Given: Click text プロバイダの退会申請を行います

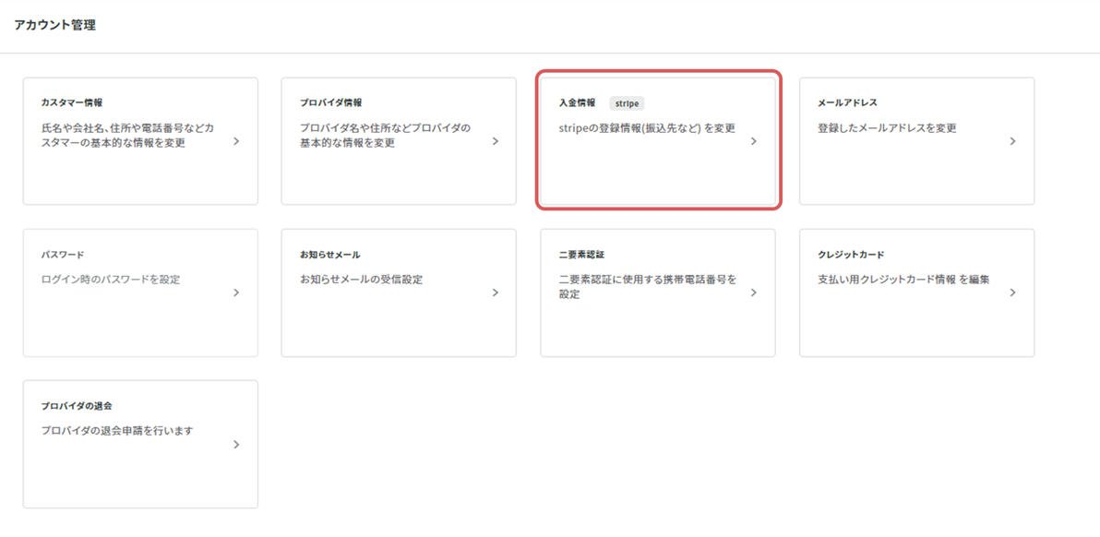Looking at the screenshot, I should pos(117,431).
